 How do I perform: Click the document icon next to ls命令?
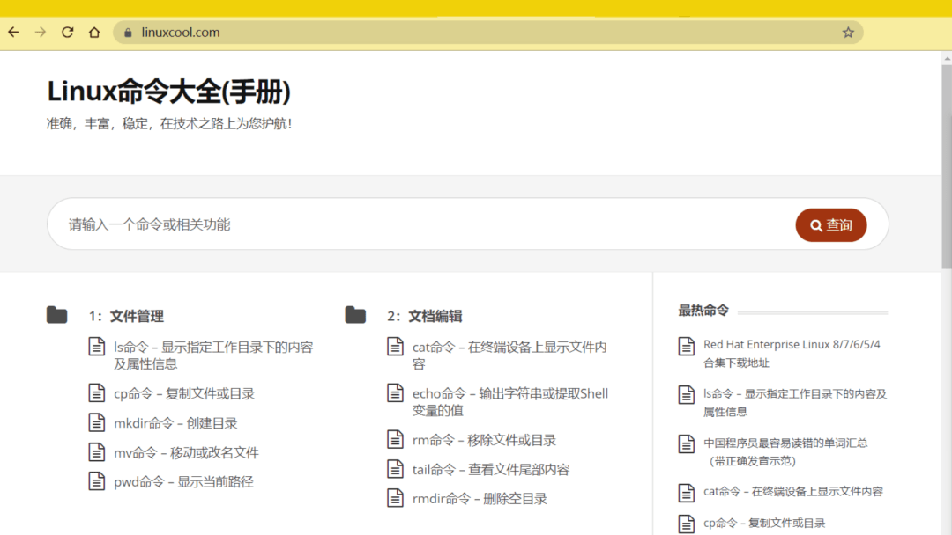97,347
